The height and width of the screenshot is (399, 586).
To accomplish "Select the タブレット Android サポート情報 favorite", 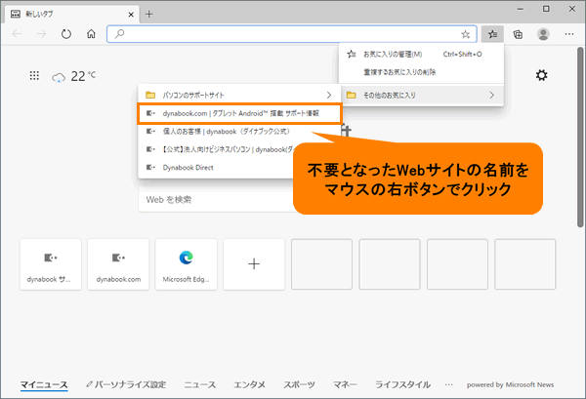I will click(x=239, y=113).
